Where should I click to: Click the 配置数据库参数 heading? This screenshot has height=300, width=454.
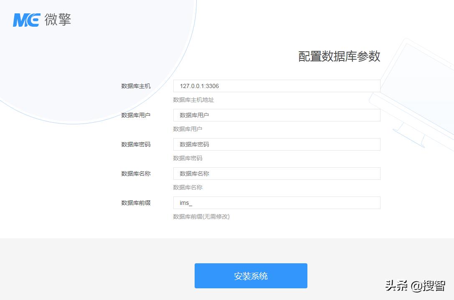tap(339, 56)
